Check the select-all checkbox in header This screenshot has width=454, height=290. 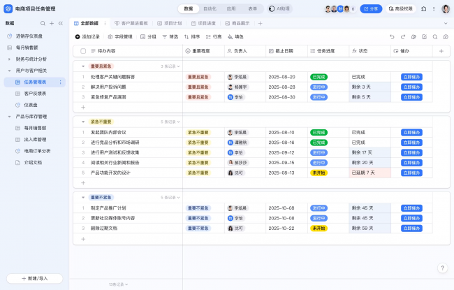pyautogui.click(x=83, y=51)
